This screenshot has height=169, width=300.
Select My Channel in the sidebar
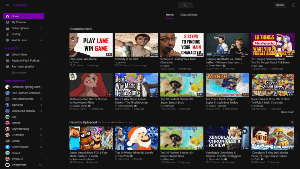tap(24, 22)
